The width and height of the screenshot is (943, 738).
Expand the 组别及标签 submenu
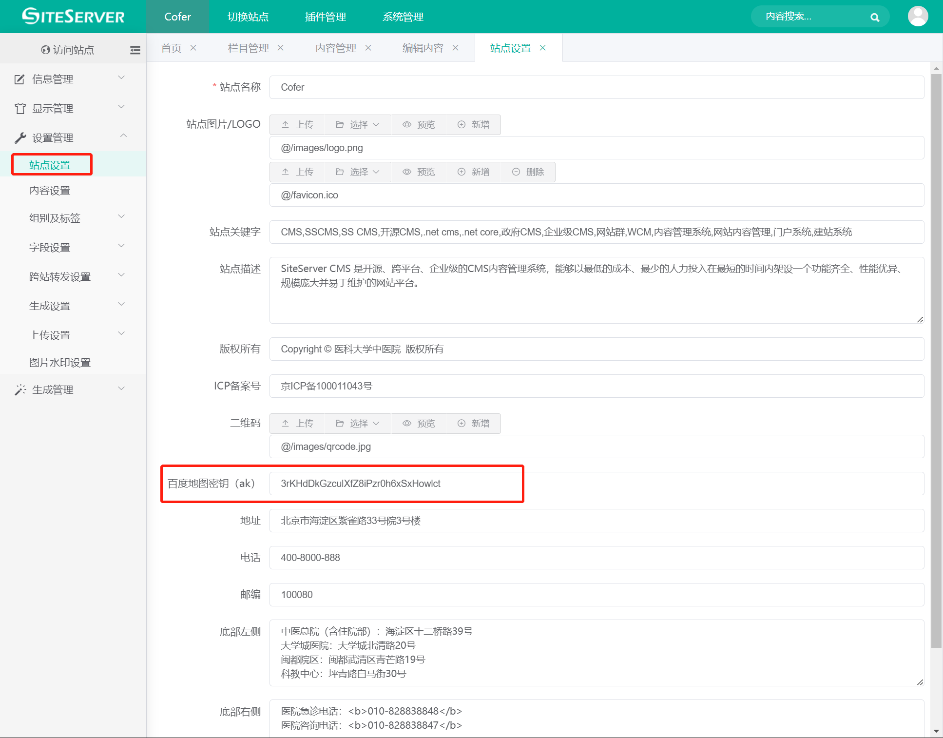(73, 218)
